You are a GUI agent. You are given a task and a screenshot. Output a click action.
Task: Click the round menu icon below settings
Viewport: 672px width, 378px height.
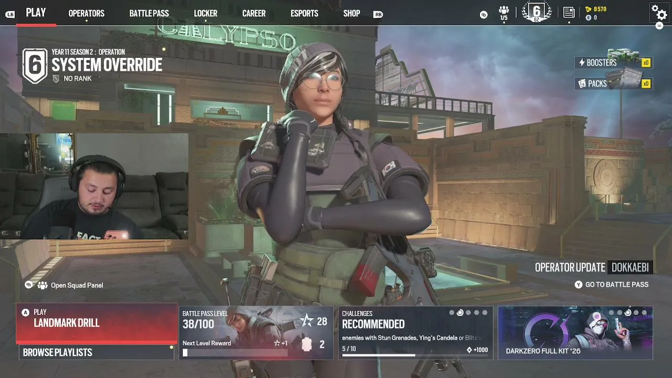659,26
